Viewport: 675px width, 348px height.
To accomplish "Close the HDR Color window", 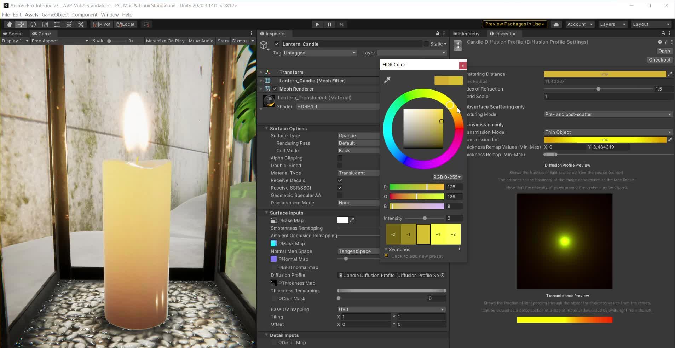I will 462,65.
